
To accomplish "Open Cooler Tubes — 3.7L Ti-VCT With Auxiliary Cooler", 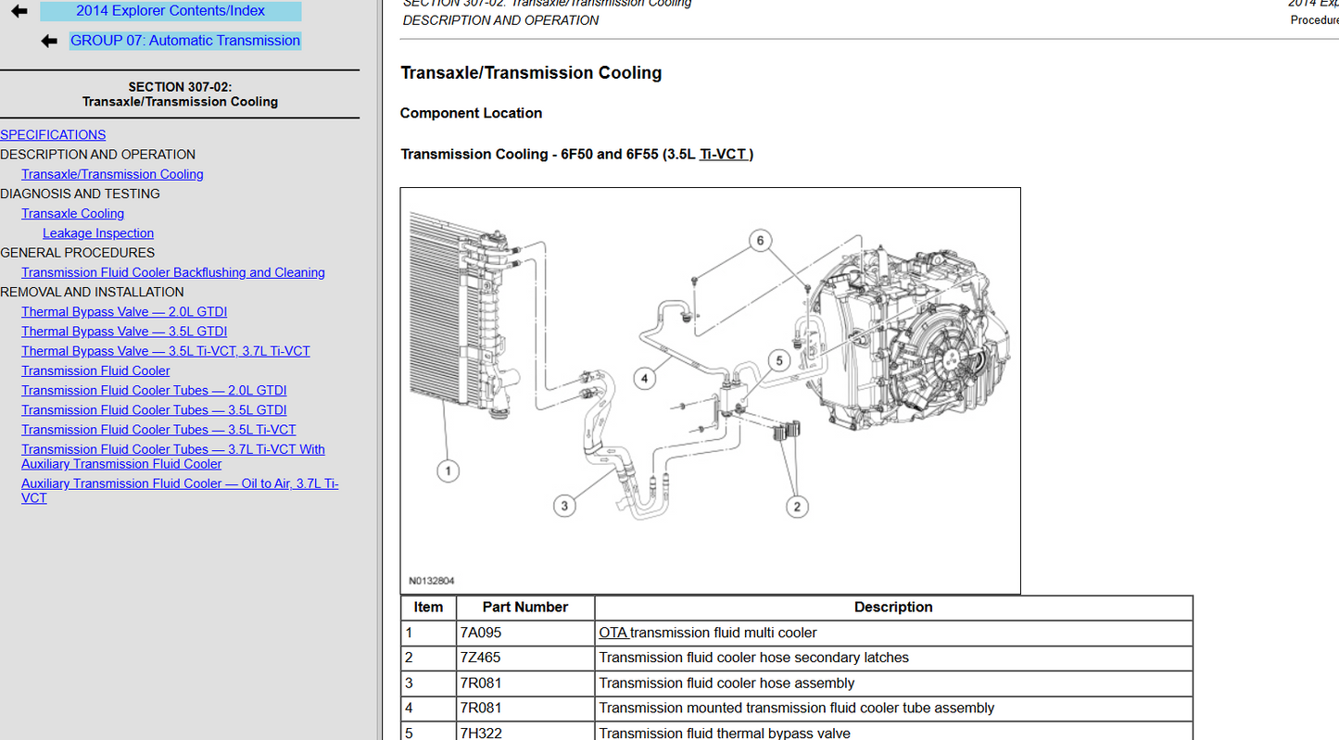I will pyautogui.click(x=173, y=457).
